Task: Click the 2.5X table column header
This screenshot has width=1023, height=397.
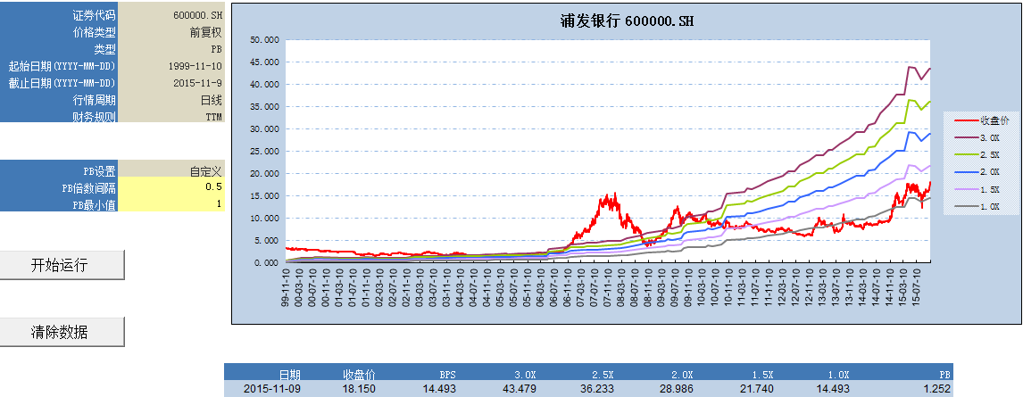Action: click(603, 375)
